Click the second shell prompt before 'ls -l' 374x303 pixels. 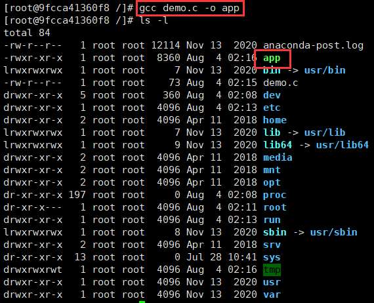(68, 20)
